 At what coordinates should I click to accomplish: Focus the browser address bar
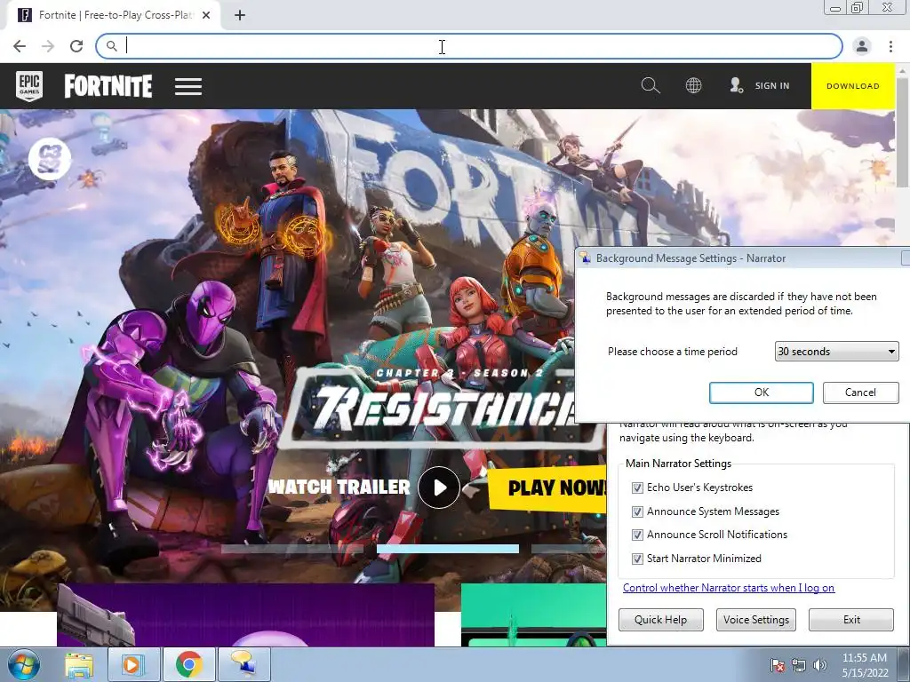coord(469,46)
